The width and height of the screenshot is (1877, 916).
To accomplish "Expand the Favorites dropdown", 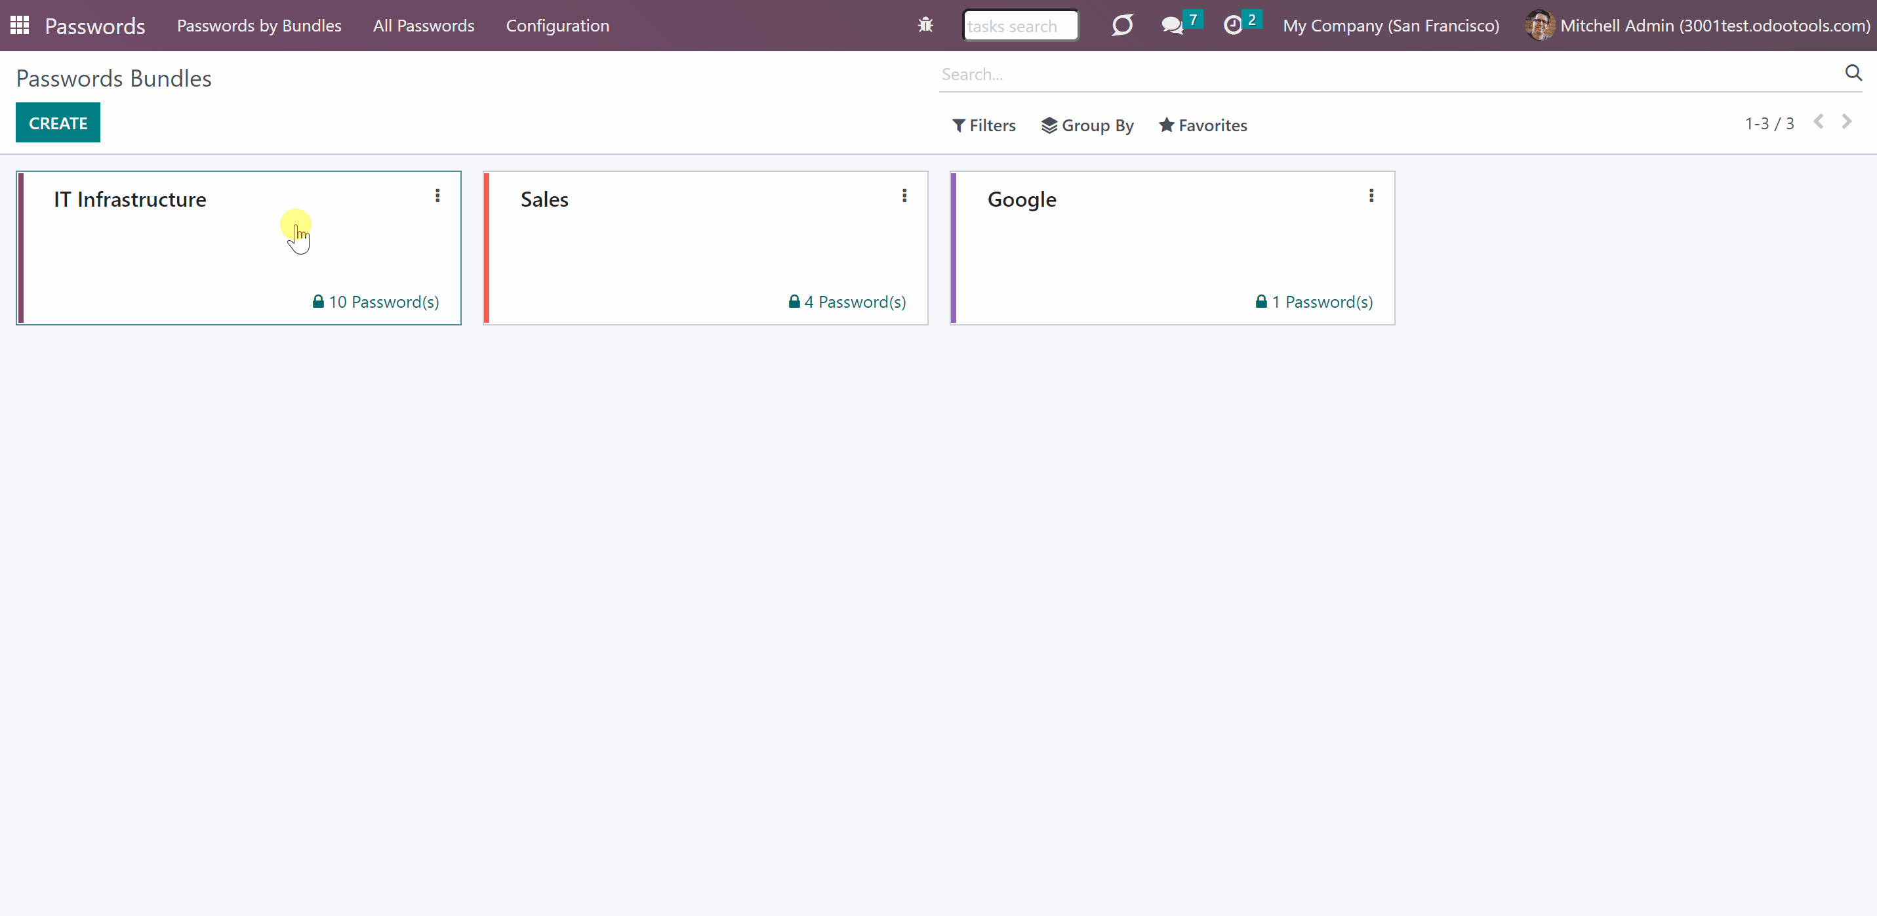I will point(1203,125).
